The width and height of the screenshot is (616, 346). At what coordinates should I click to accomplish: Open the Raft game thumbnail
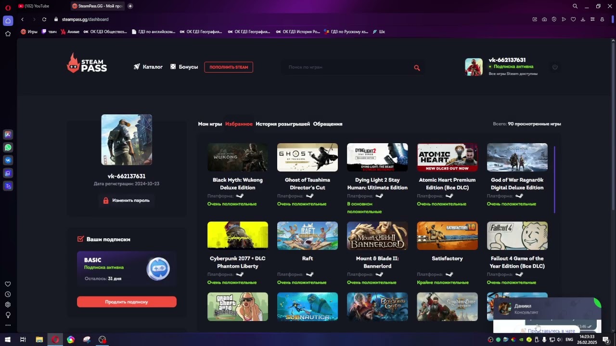point(308,235)
